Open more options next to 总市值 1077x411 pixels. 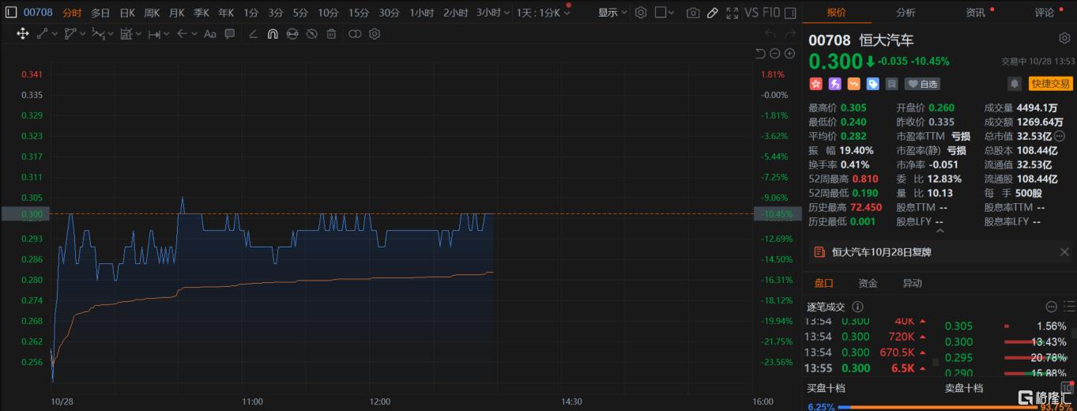(1060, 136)
